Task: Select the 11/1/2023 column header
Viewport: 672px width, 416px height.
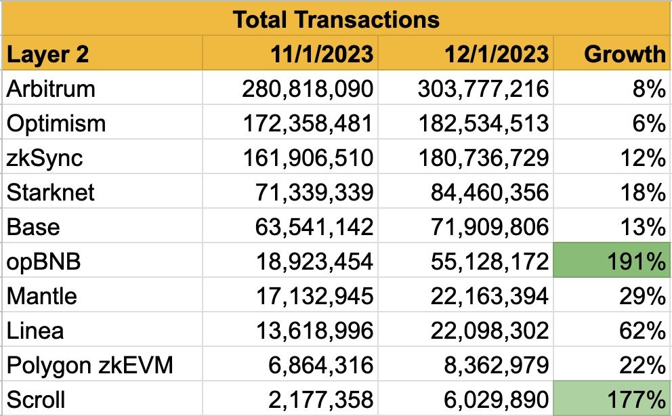Action: 290,54
